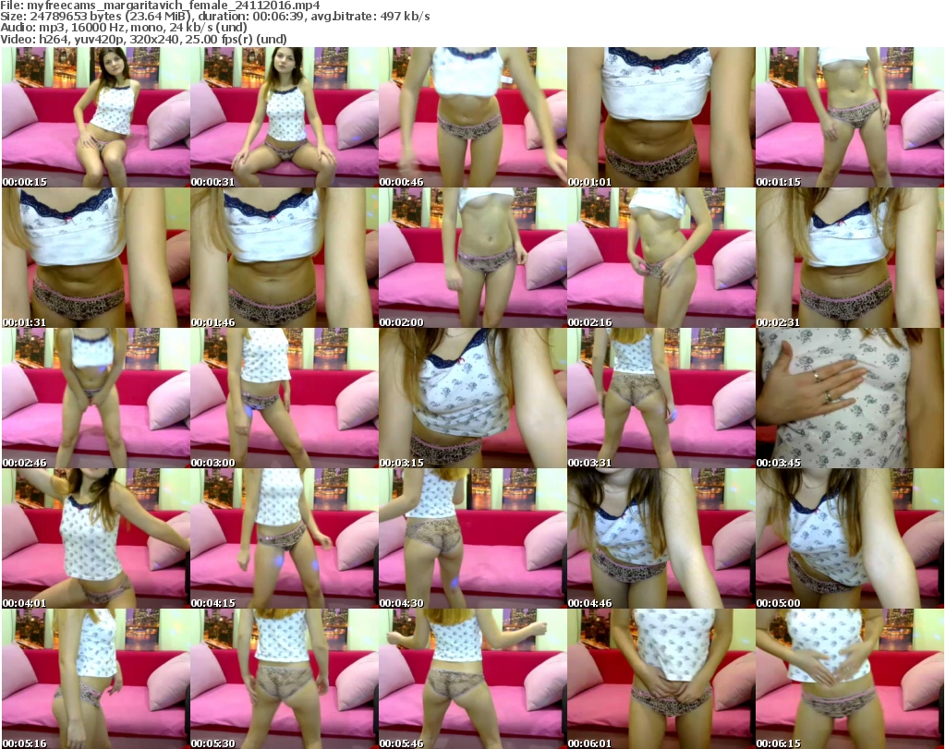Click the 'Video: h264, yuv420p' line
The width and height of the screenshot is (946, 749).
click(x=143, y=39)
